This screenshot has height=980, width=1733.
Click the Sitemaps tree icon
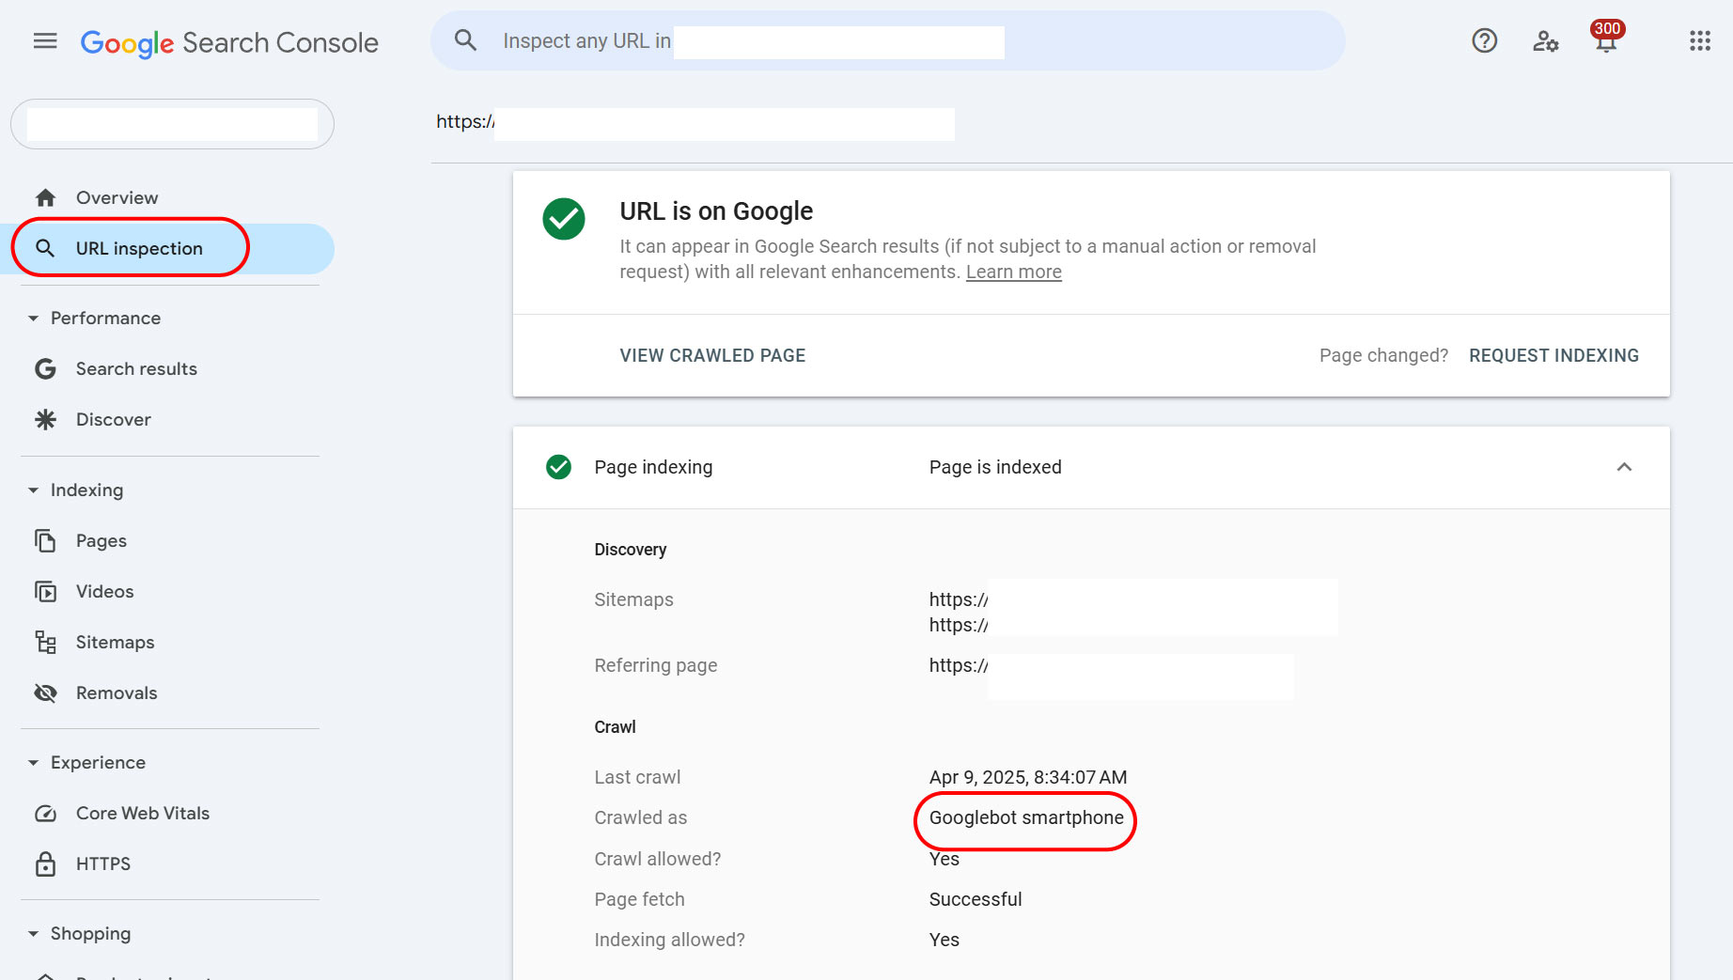(x=45, y=643)
